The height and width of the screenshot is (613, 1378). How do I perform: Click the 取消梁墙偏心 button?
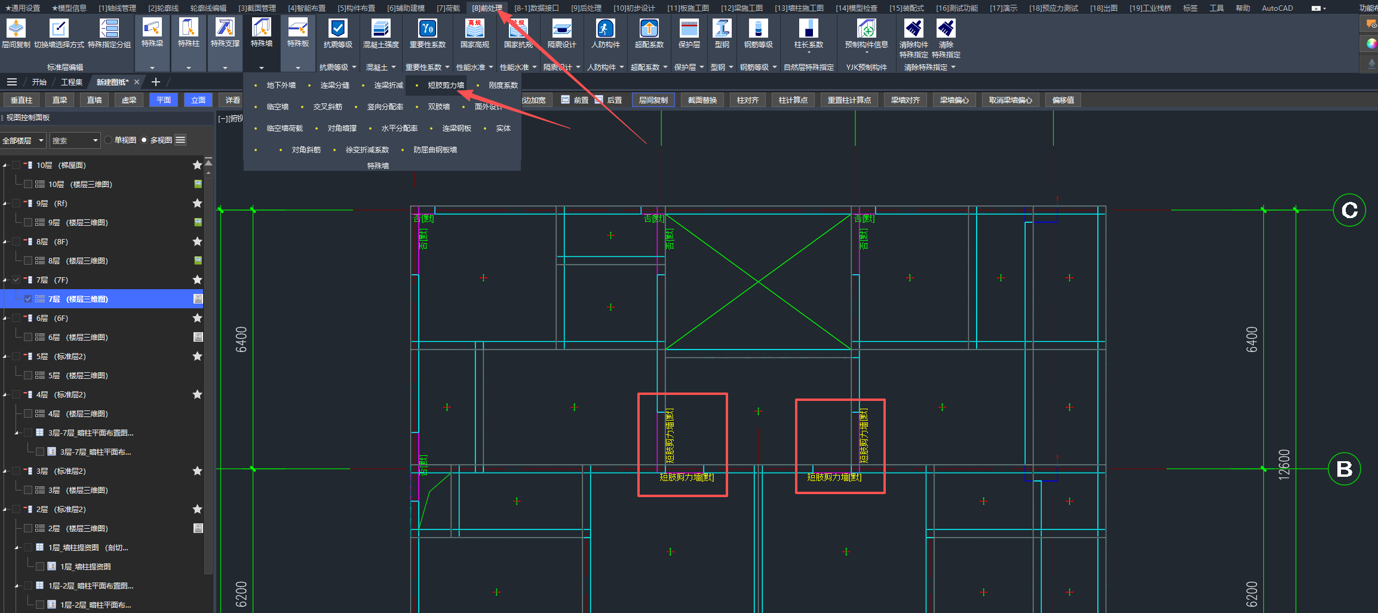point(1011,100)
